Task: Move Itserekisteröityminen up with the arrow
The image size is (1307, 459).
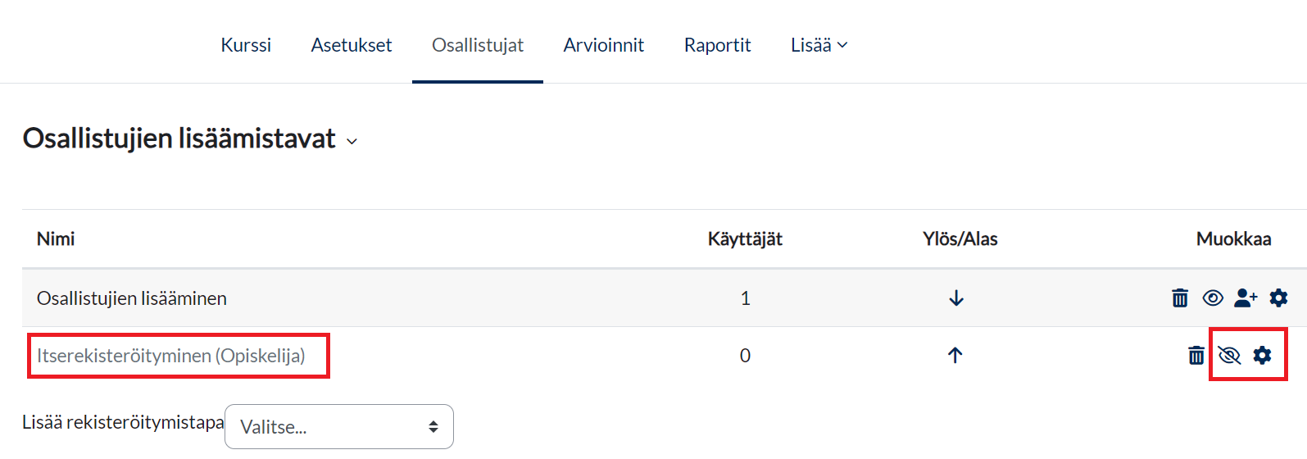Action: point(955,356)
